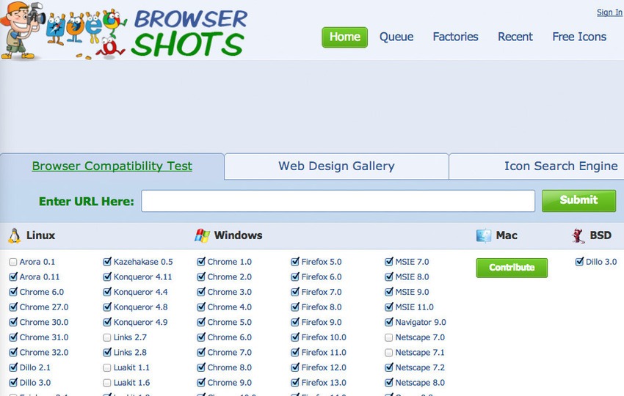Viewport: 624px width, 396px height.
Task: Uncheck the BSD Dillo 3.0 checkbox
Action: coord(579,262)
